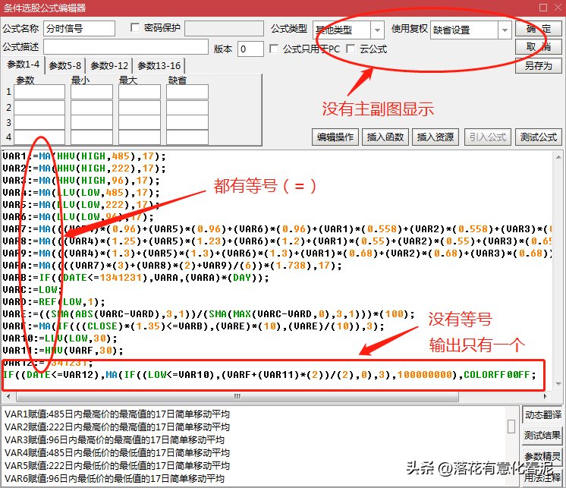The height and width of the screenshot is (488, 566).
Task: Click the code line starting VAR3:=MA(HHV(HIGH,96)
Action: click(81, 181)
